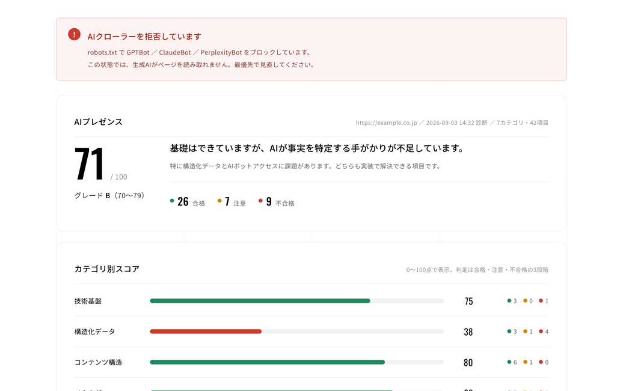Click the コンテンツ構造 green pass count 6
This screenshot has width=623, height=391.
[x=512, y=362]
